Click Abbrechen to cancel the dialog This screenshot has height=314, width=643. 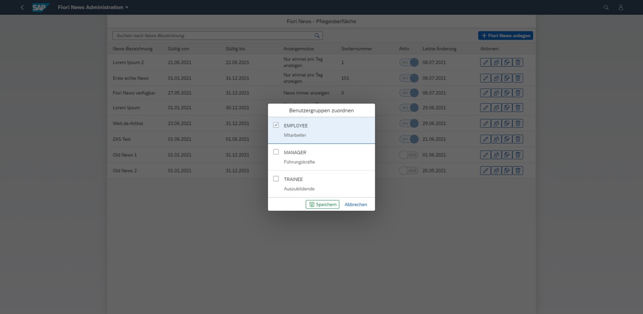(x=356, y=205)
